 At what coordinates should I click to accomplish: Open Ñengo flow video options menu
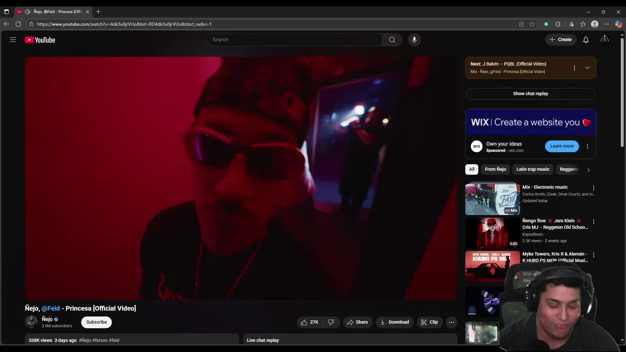[594, 221]
